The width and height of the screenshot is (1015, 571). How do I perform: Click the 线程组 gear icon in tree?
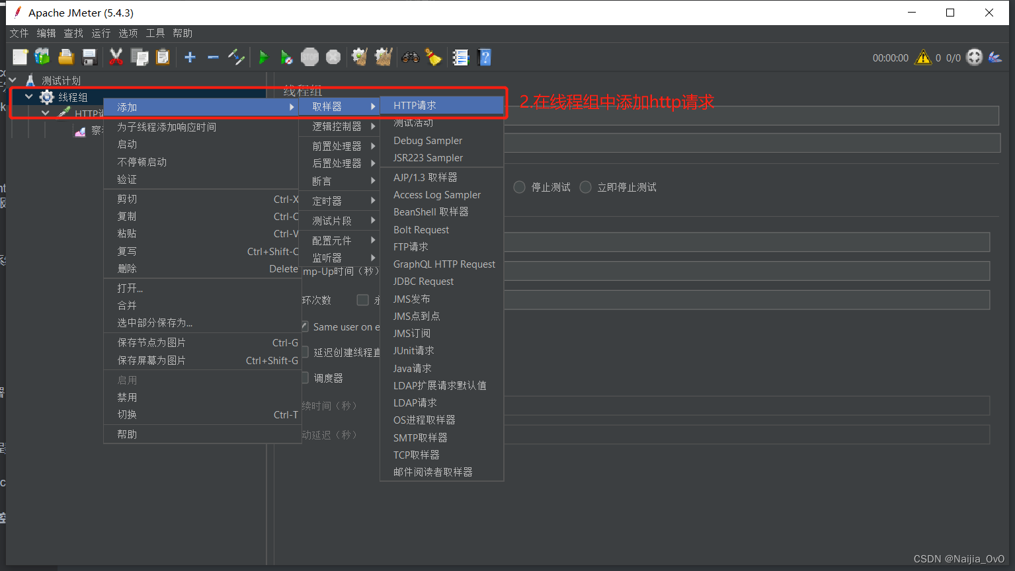[x=47, y=97]
